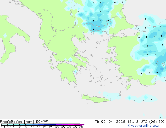
Task: Open the weatheronline.co.uk link
Action: tap(144, 126)
